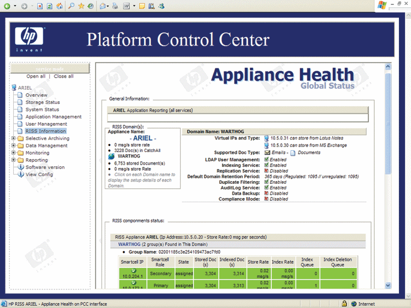The image size is (411, 308).
Task: Open System Status page
Action: pos(42,109)
